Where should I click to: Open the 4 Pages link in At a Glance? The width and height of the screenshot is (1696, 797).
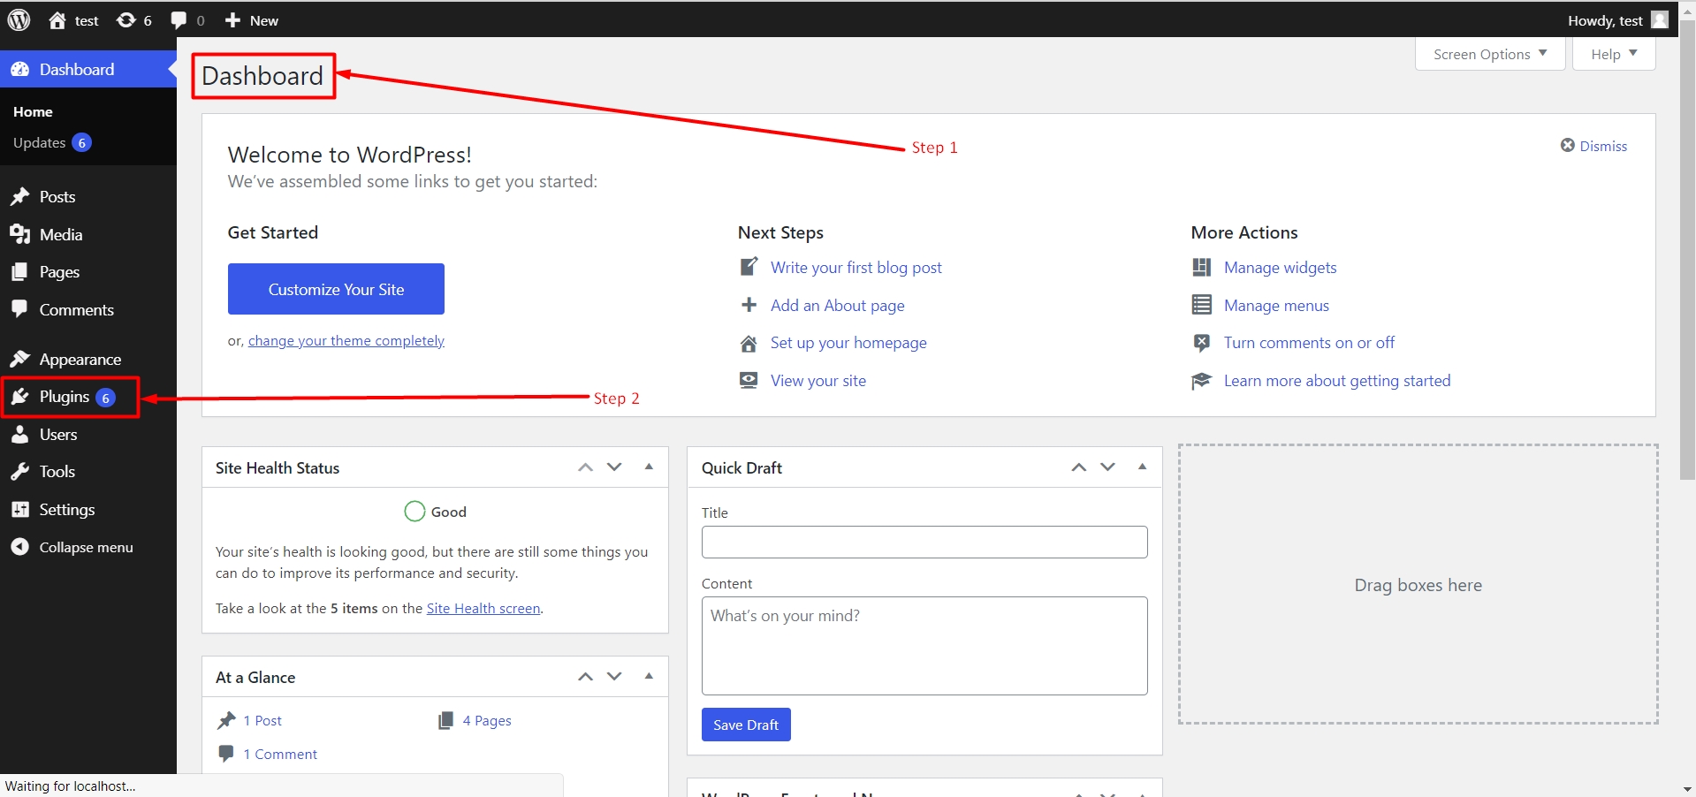(x=487, y=720)
